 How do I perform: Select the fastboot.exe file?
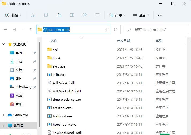62,116
